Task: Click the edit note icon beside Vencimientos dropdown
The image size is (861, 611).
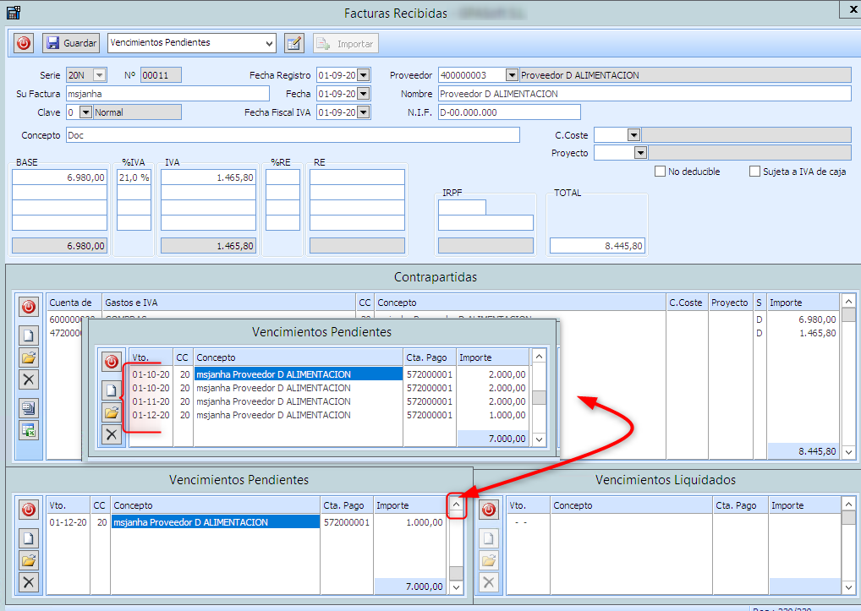Action: tap(293, 43)
